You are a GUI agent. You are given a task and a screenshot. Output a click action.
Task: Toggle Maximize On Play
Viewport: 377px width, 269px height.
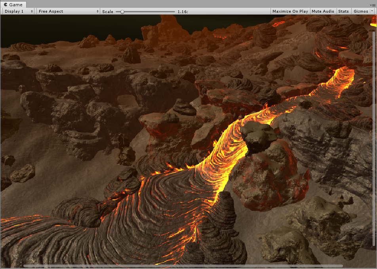[x=290, y=11]
